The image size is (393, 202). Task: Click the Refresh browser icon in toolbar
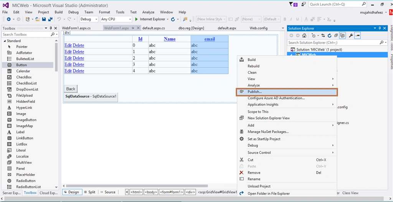tap(173, 19)
